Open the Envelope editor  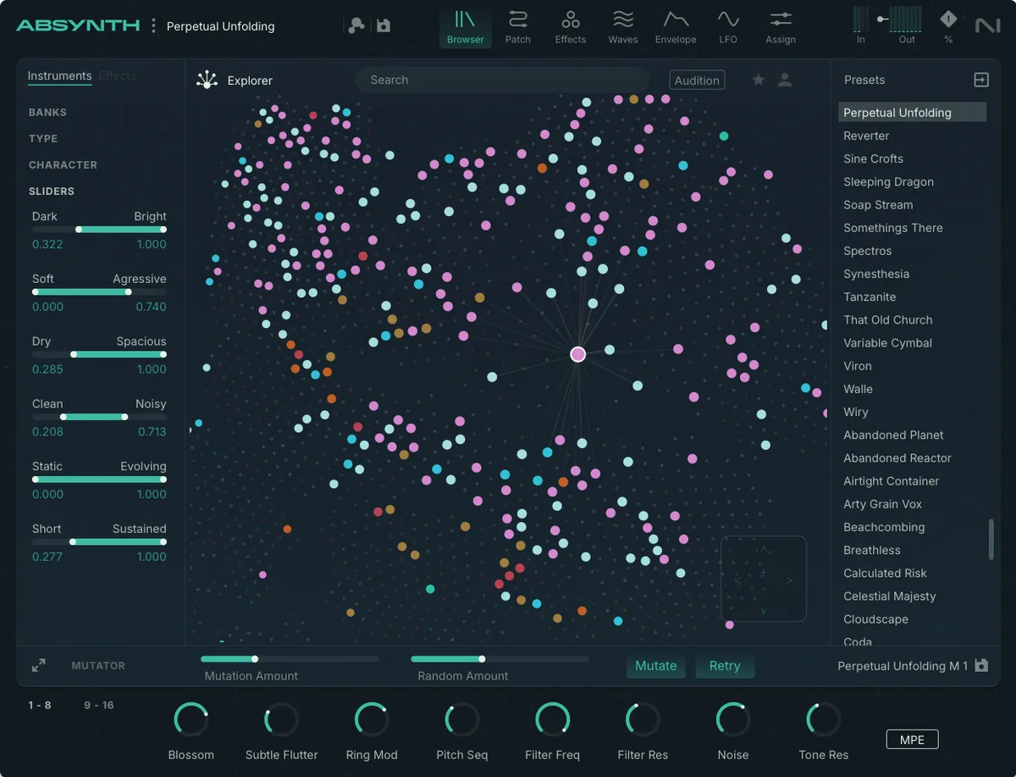click(675, 26)
